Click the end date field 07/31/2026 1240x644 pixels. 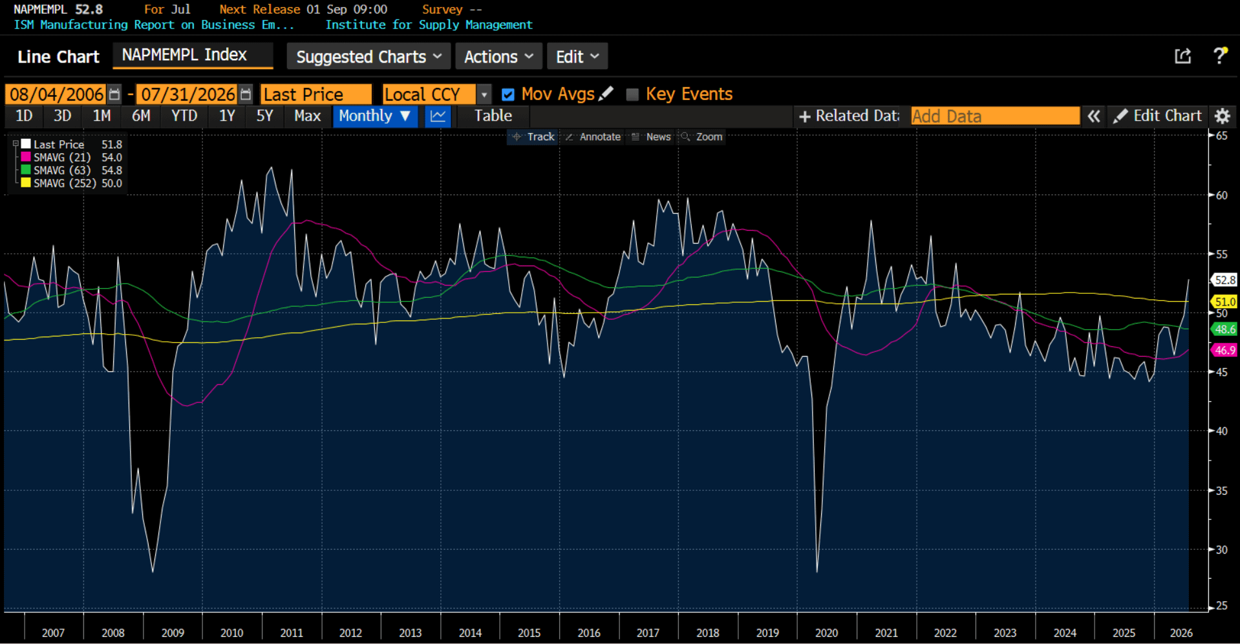[x=188, y=94]
